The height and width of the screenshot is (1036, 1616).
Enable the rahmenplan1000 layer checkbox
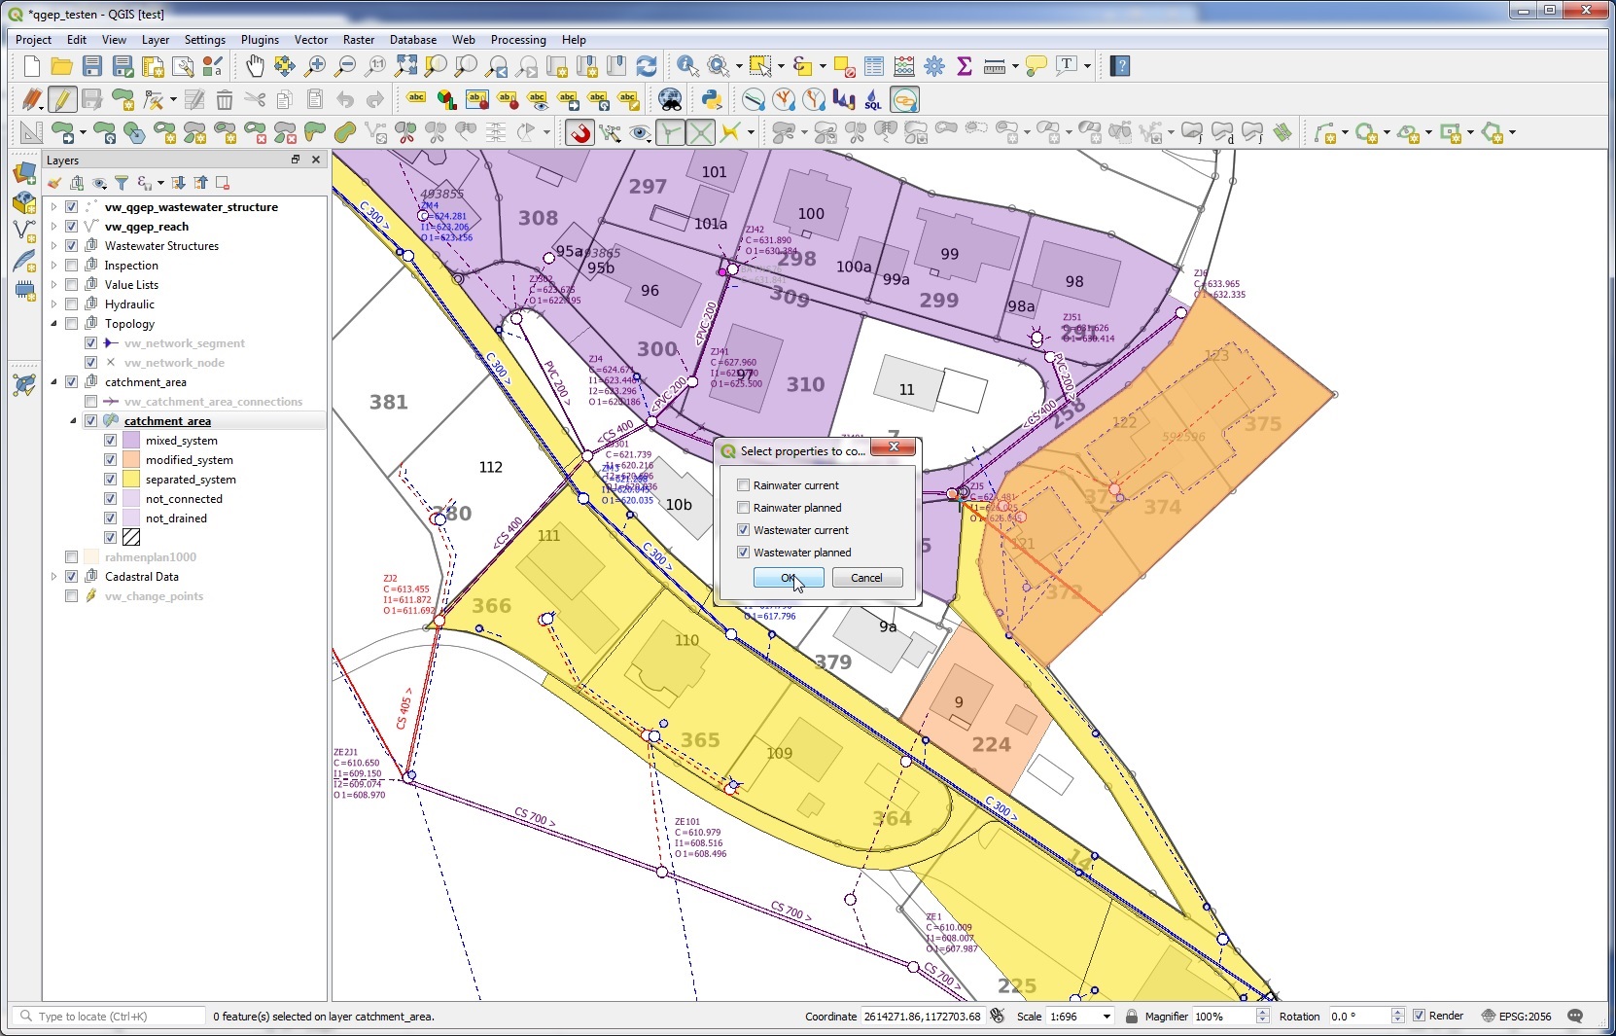(71, 557)
